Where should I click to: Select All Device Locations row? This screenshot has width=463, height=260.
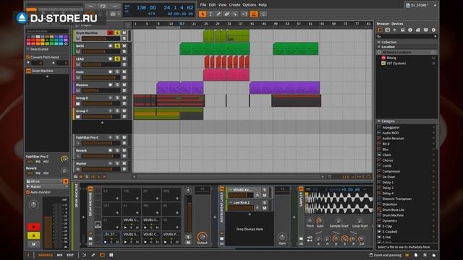[407, 52]
